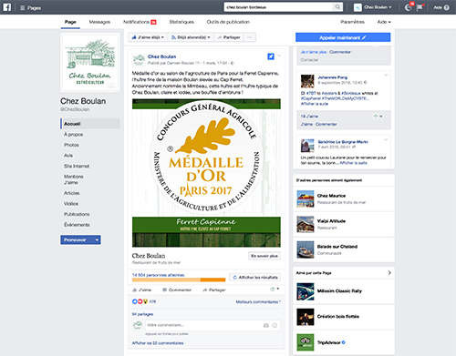The width and height of the screenshot is (456, 356).
Task: Click the Appeler maintenant button
Action: coord(343,37)
